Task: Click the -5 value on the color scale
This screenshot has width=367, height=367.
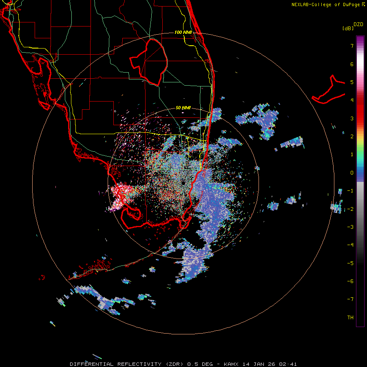Action: 350,263
